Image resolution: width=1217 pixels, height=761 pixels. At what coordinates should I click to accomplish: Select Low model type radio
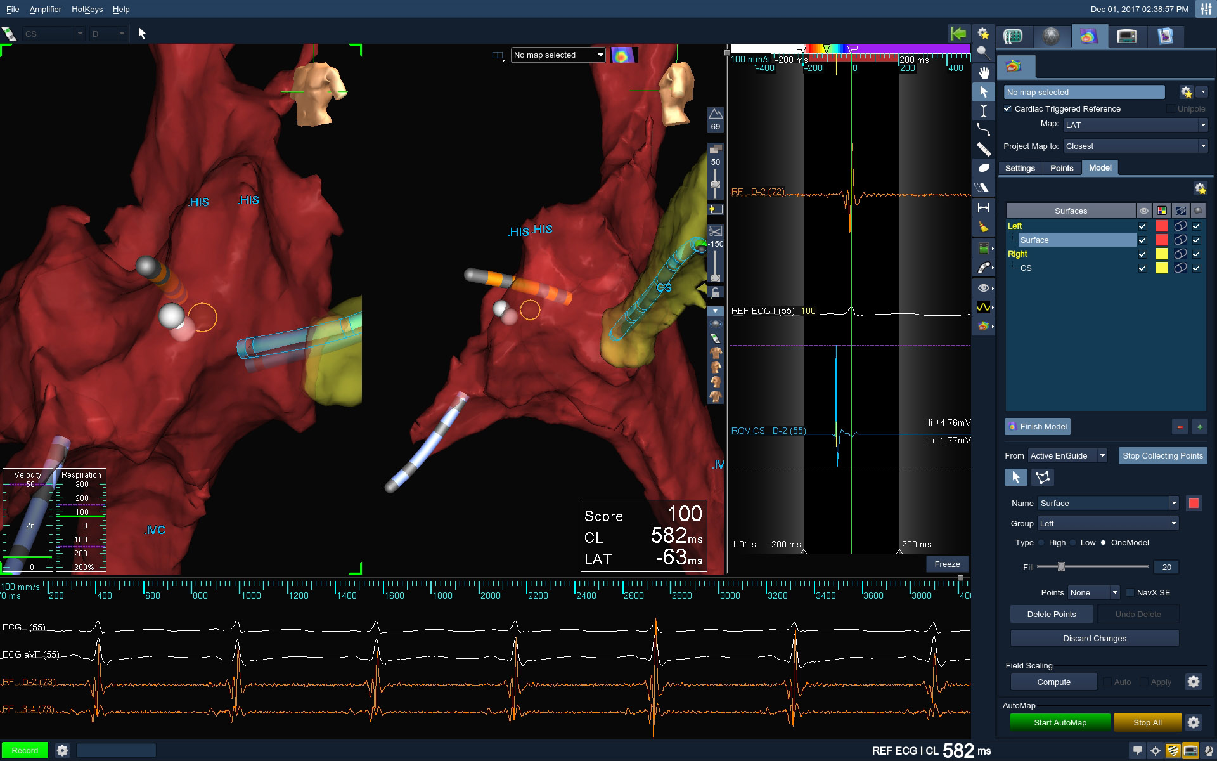tap(1072, 543)
